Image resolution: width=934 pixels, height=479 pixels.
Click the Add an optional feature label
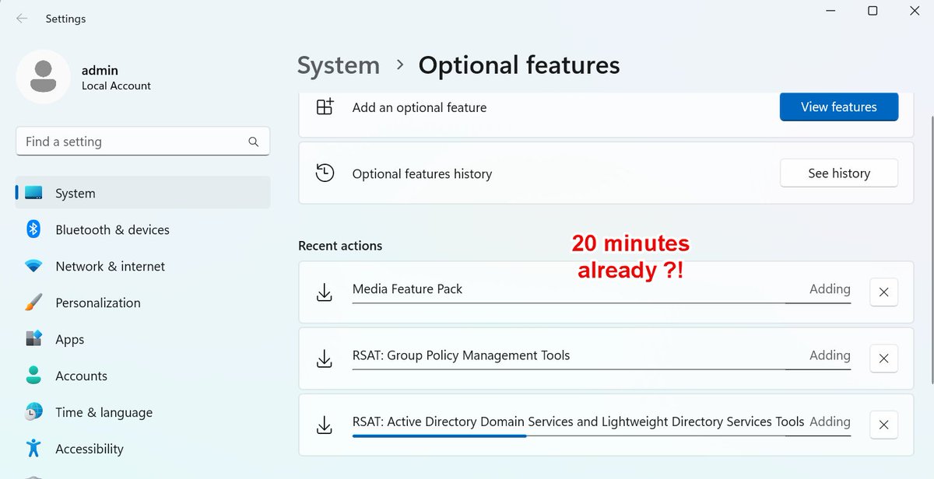click(x=420, y=107)
